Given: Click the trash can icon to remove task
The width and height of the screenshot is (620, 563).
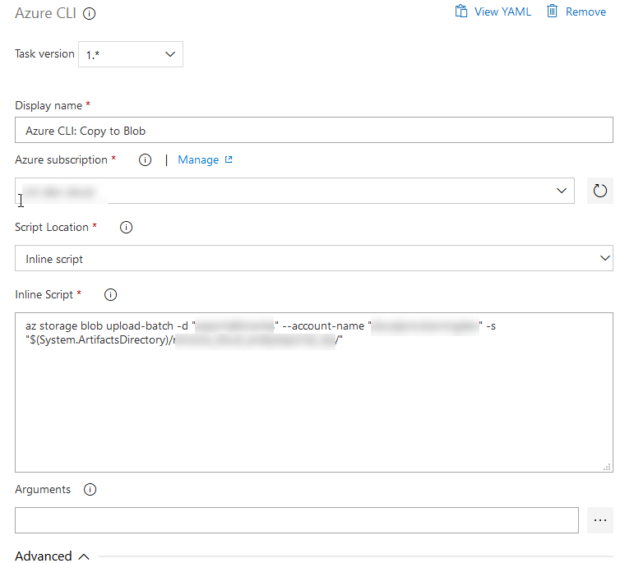Looking at the screenshot, I should (x=553, y=12).
